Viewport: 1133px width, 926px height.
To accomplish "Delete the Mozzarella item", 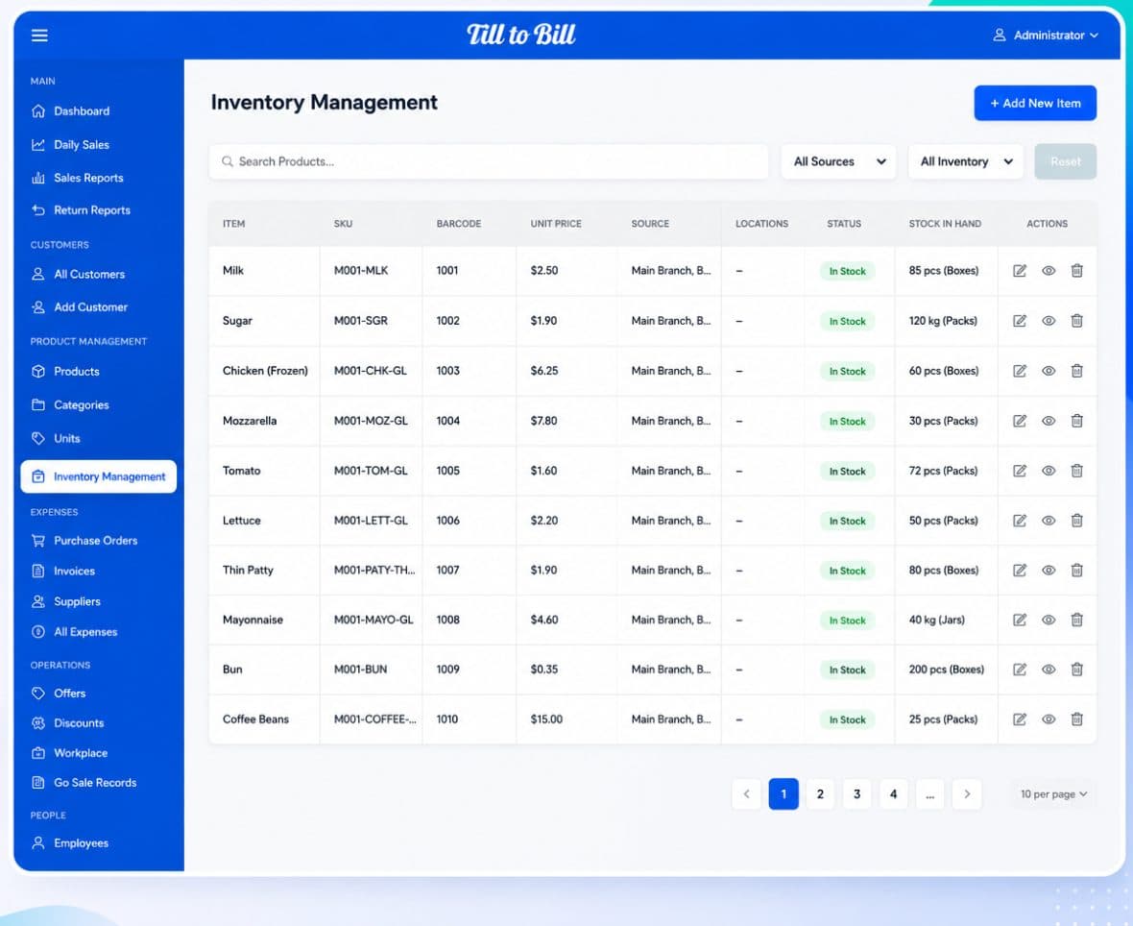I will pyautogui.click(x=1076, y=421).
